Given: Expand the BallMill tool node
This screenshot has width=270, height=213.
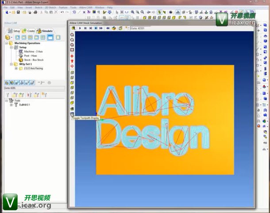Looking at the screenshot, I should [11, 105].
